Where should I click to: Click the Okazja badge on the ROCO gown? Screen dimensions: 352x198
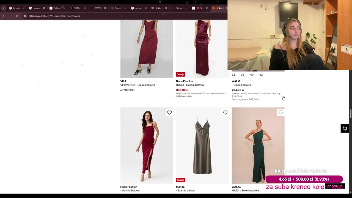180,75
